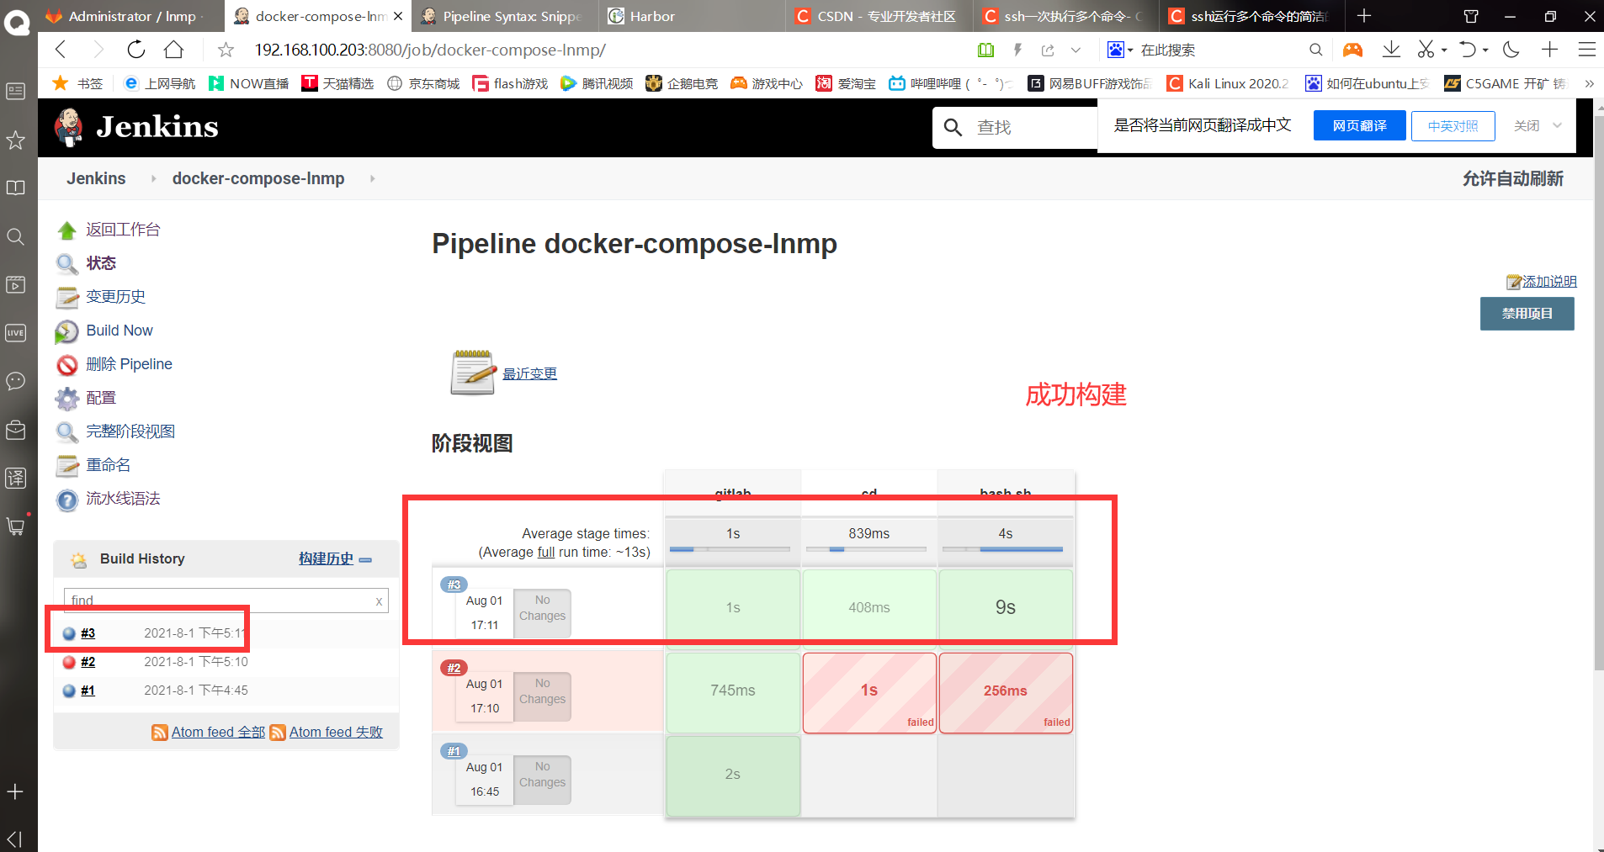Click the 最近变更 notepad icon

[x=473, y=371]
